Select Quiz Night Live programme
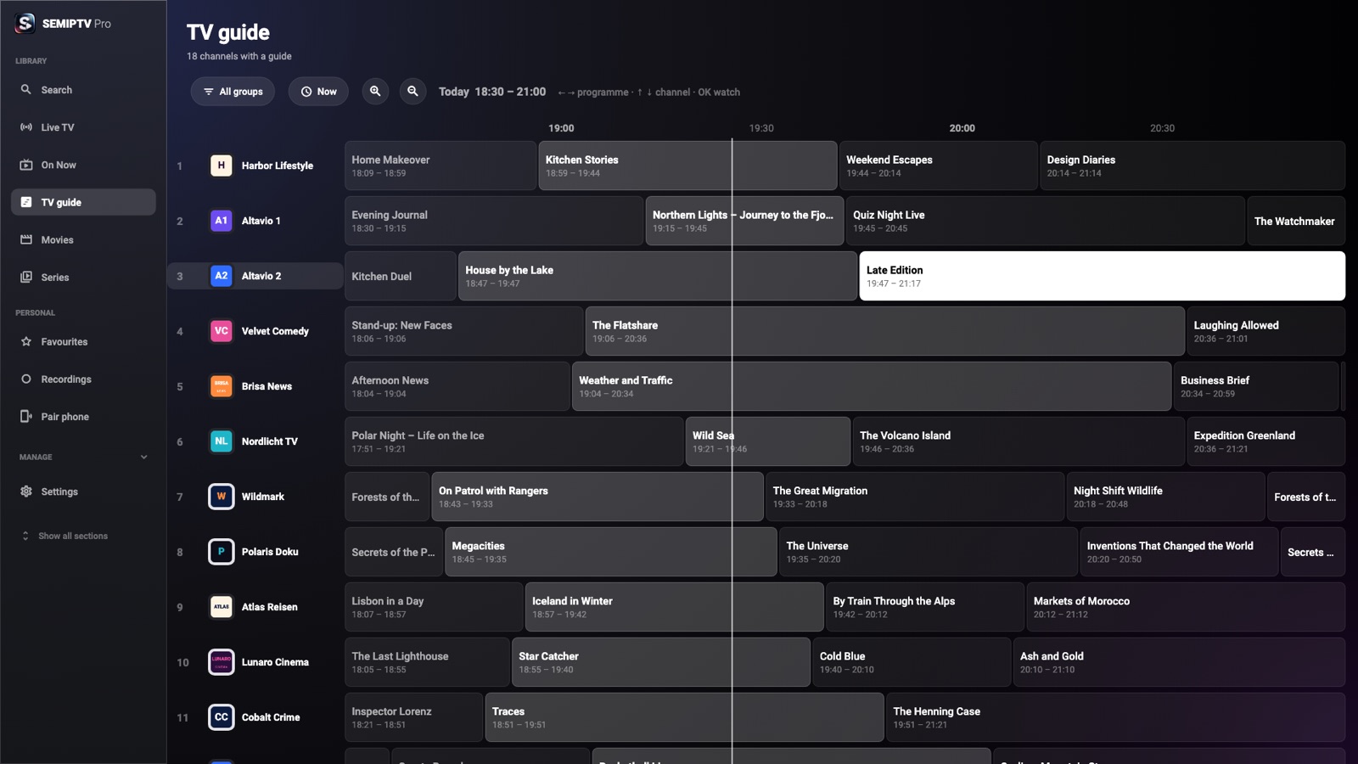 coord(1045,221)
